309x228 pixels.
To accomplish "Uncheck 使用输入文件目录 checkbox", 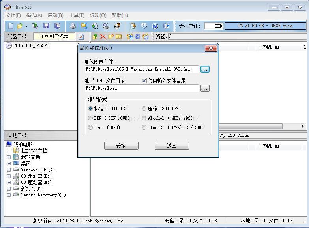I will pos(144,80).
